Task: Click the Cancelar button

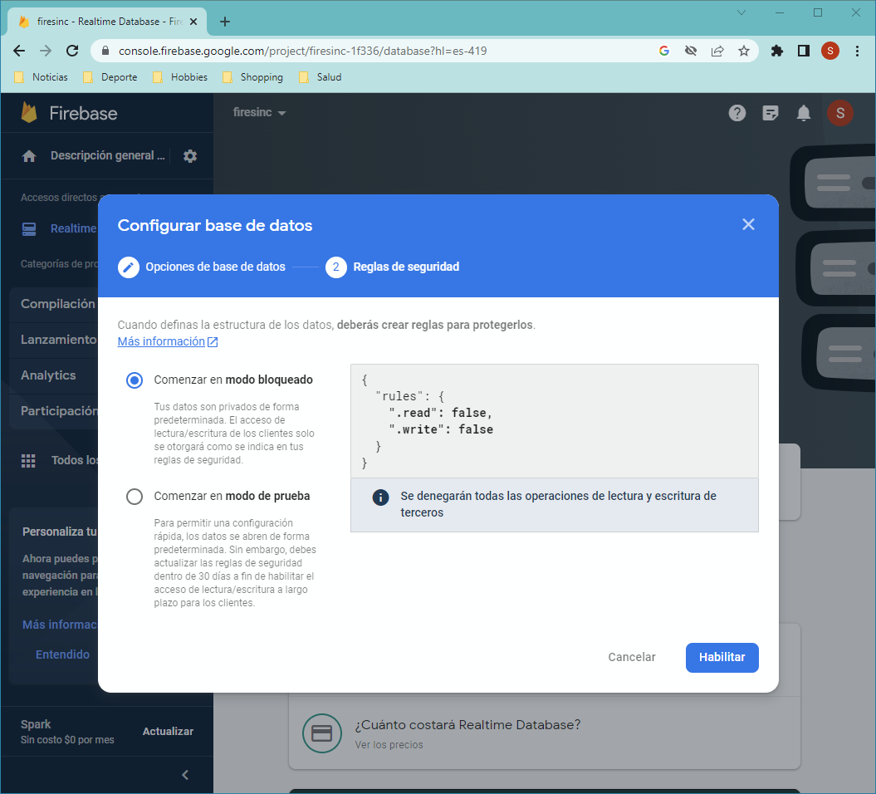Action: (632, 657)
